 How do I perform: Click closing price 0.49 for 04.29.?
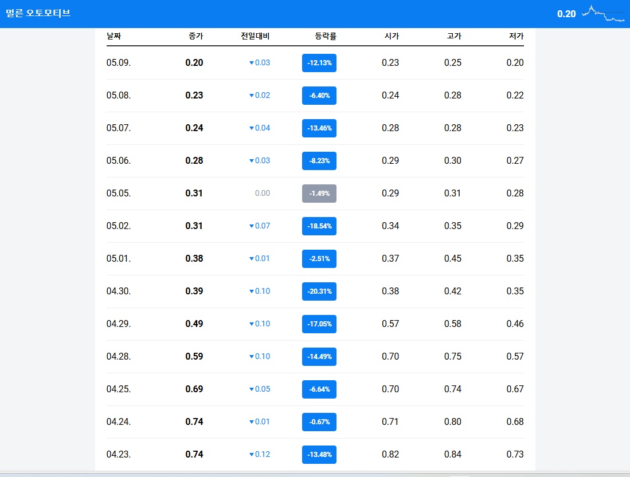click(194, 324)
